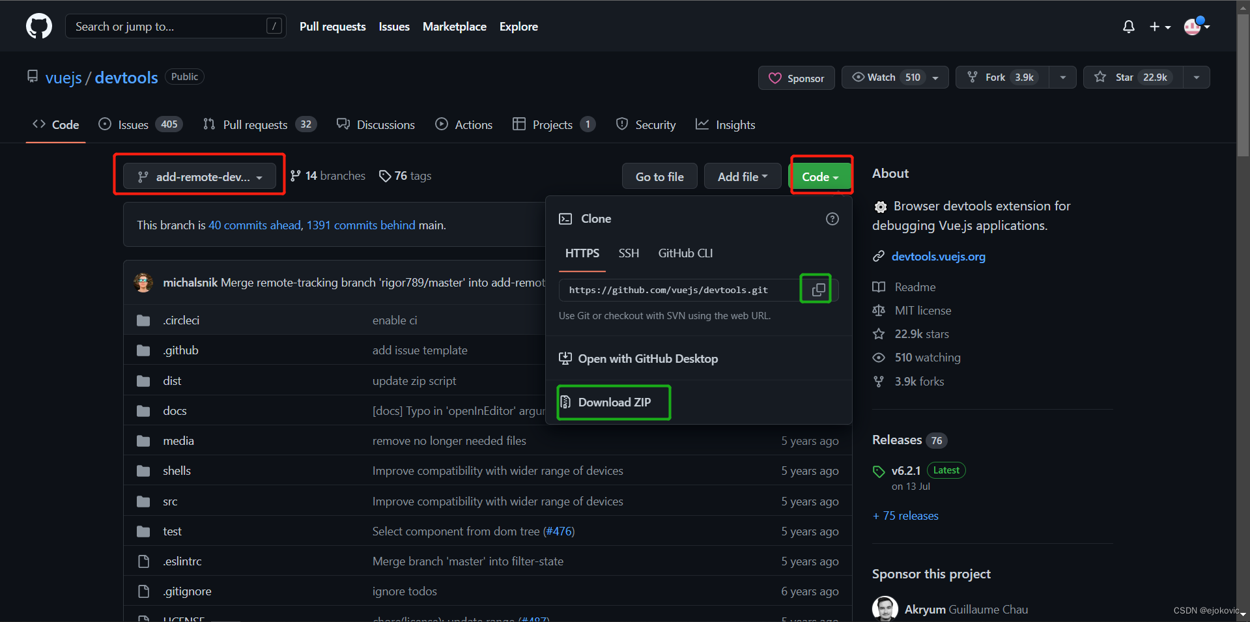Expand the Star lists dropdown arrow
The height and width of the screenshot is (622, 1250).
click(1197, 78)
